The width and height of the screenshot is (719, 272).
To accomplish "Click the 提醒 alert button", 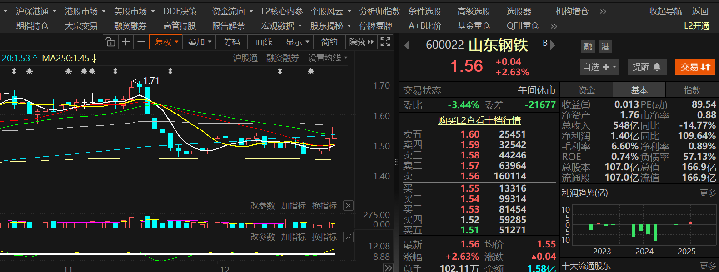I will 647,67.
